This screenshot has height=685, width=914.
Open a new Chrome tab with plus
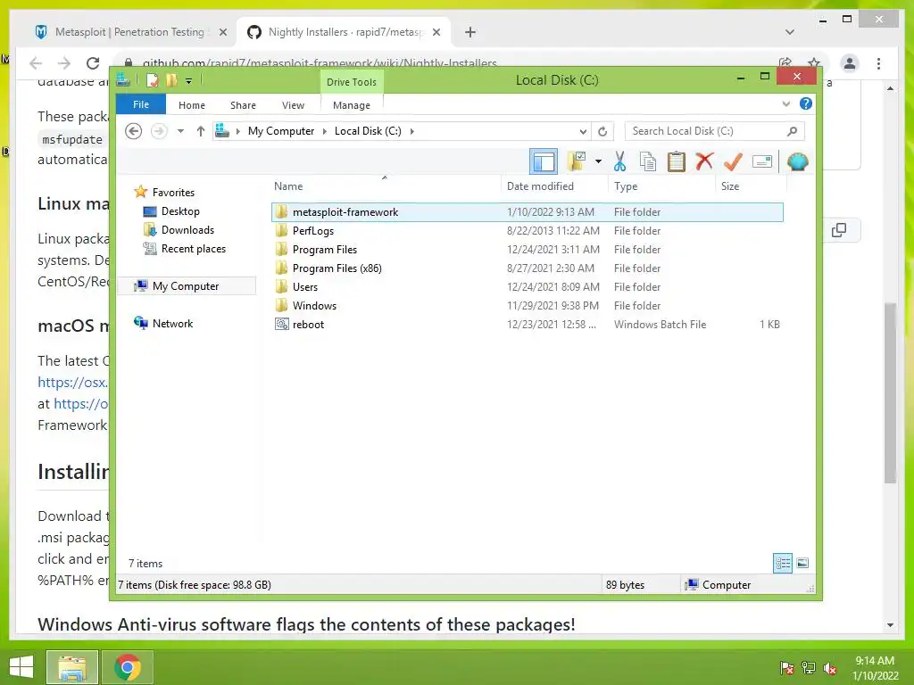coord(470,32)
